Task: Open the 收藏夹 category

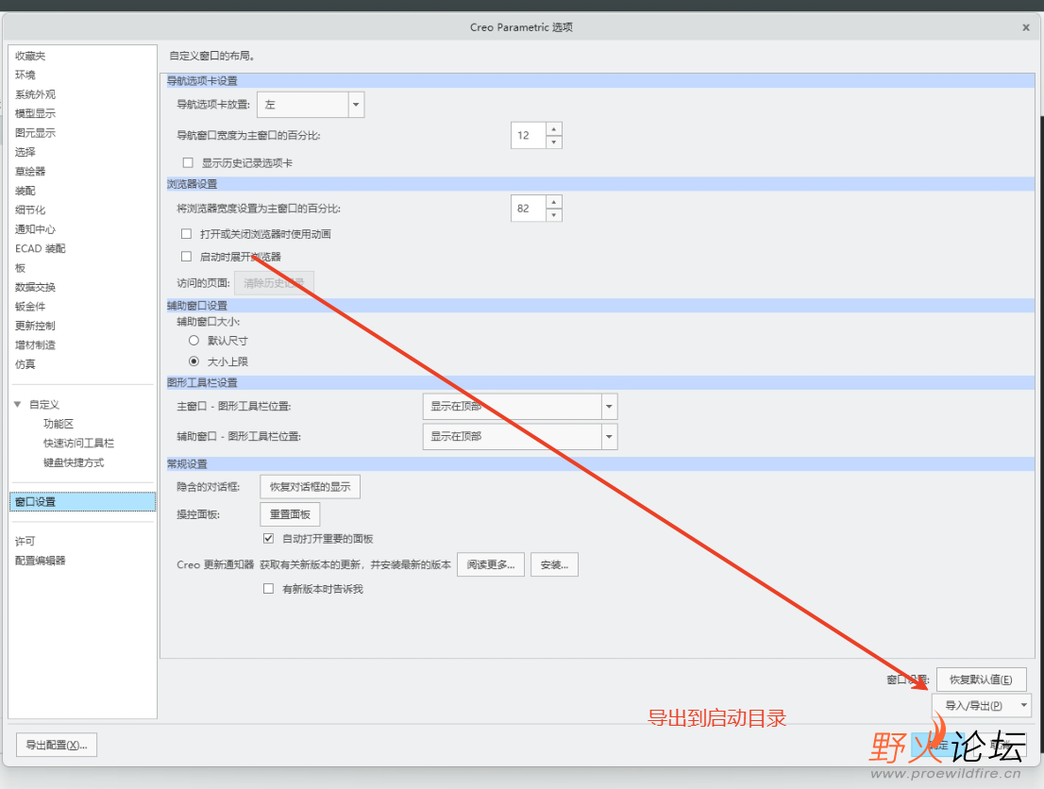Action: 30,56
